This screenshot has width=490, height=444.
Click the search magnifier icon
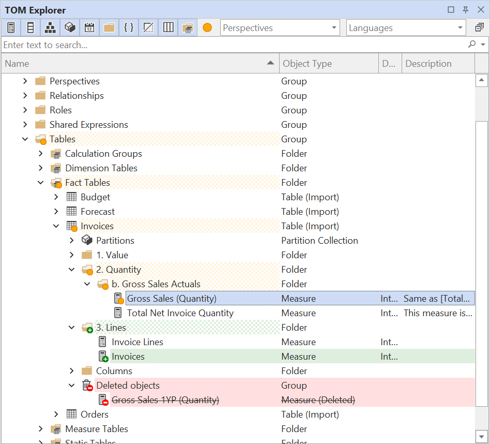click(472, 45)
